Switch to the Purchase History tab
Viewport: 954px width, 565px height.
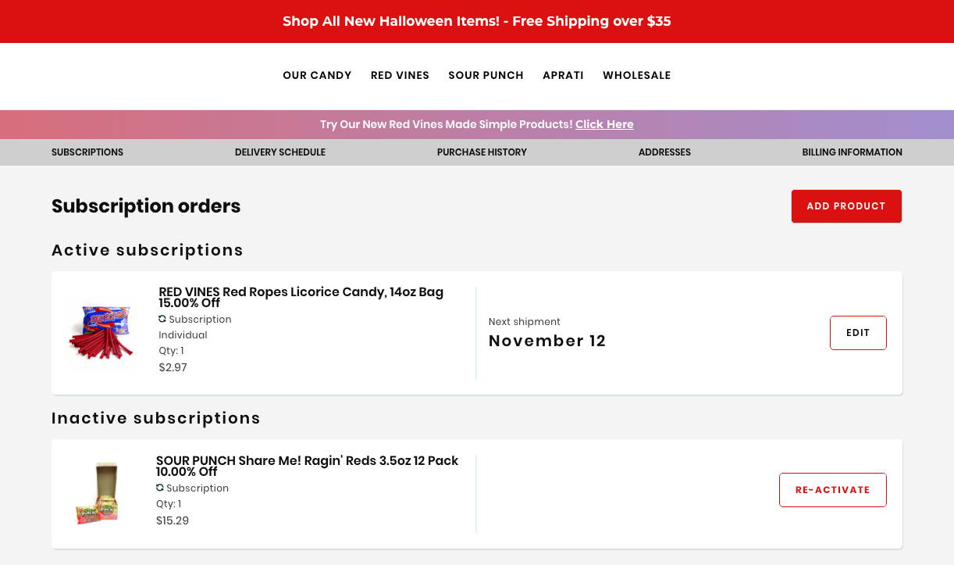tap(482, 152)
